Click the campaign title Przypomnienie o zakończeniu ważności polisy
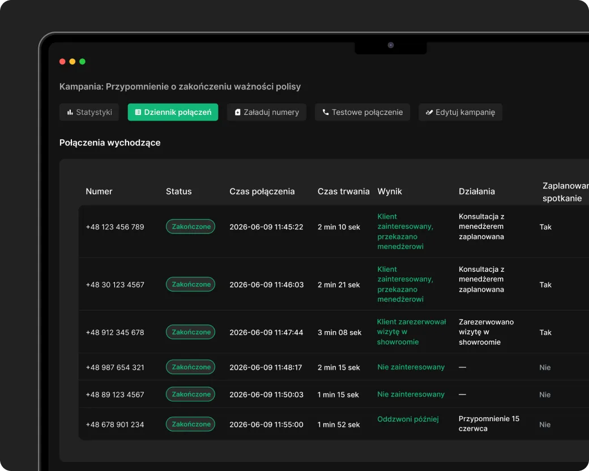 coord(203,87)
